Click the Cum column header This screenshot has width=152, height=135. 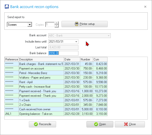(100, 59)
